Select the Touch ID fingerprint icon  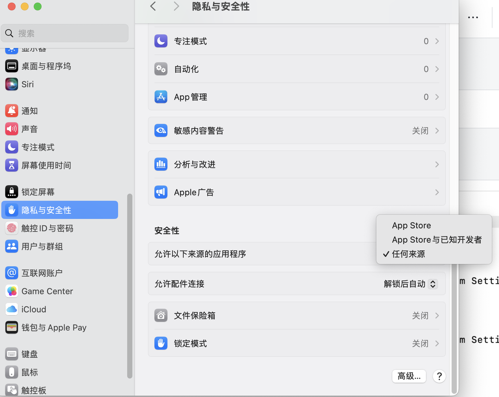[12, 228]
